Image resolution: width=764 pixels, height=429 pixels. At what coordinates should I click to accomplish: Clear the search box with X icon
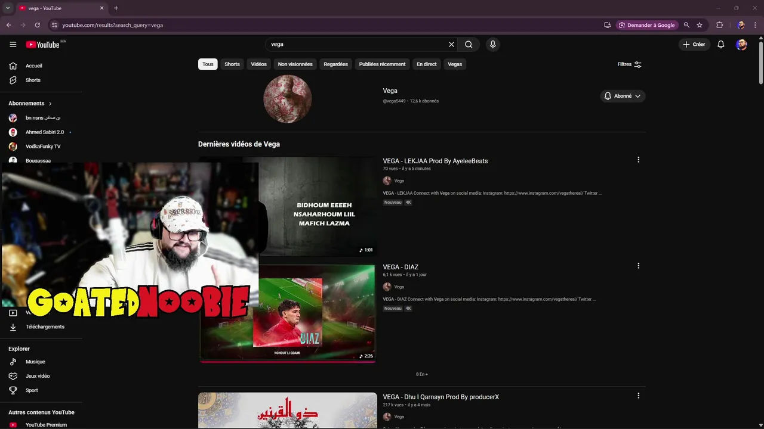451,44
